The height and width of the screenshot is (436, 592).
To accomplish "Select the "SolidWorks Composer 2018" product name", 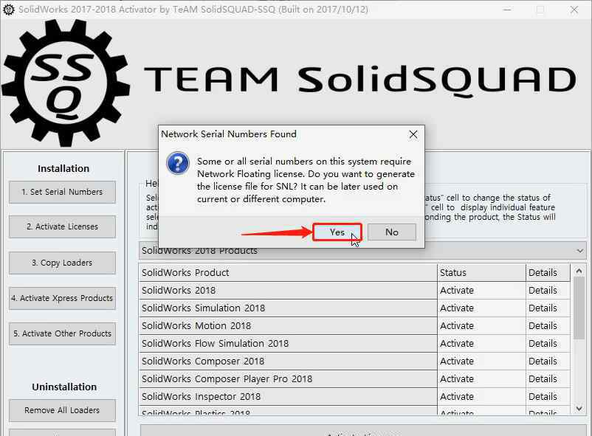I will click(288, 361).
